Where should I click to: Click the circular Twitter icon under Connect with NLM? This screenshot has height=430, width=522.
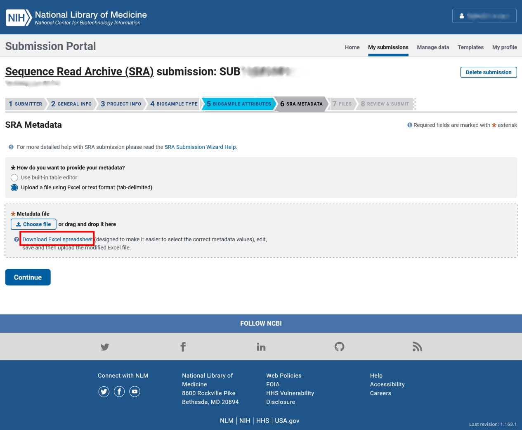coord(104,391)
